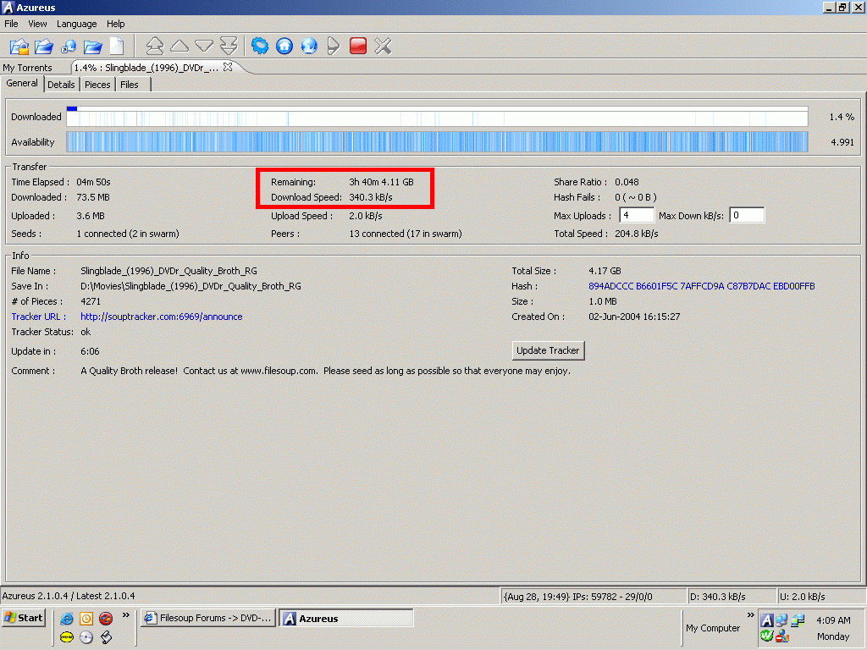867x650 pixels.
Task: Click the Downloaded progress bar
Action: coord(438,117)
